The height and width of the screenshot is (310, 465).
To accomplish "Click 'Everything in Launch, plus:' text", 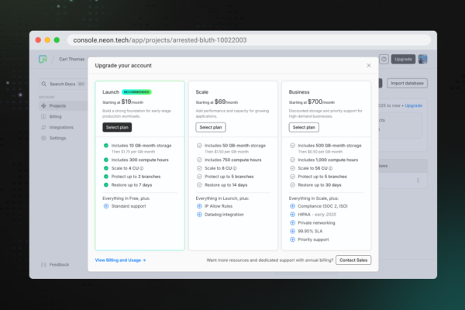I will pos(222,198).
